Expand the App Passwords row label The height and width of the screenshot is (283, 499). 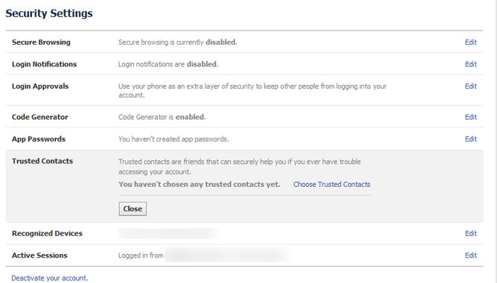click(39, 139)
